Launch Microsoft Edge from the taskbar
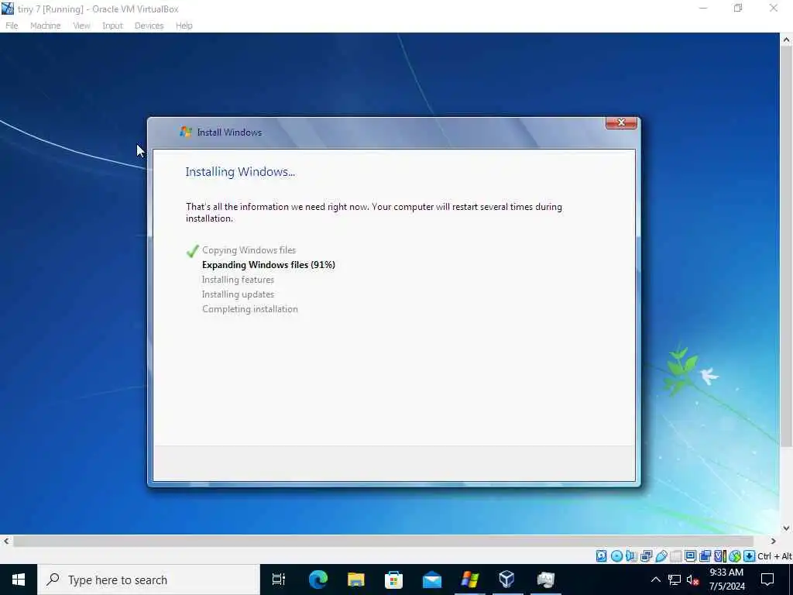Screen dimensions: 793x595 318,580
